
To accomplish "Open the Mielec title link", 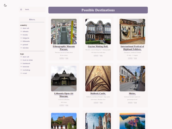I will pos(132,93).
